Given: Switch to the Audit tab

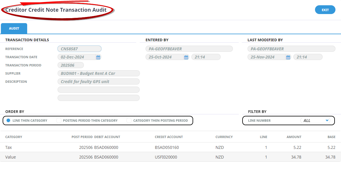Looking at the screenshot, I should coord(14,29).
